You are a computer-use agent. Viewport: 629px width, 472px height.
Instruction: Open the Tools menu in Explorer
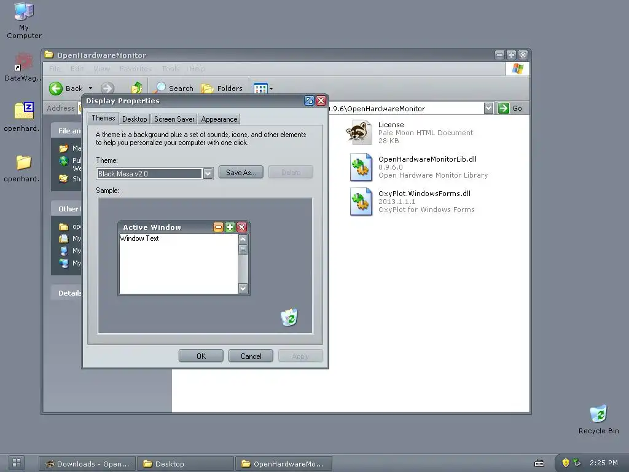[171, 69]
